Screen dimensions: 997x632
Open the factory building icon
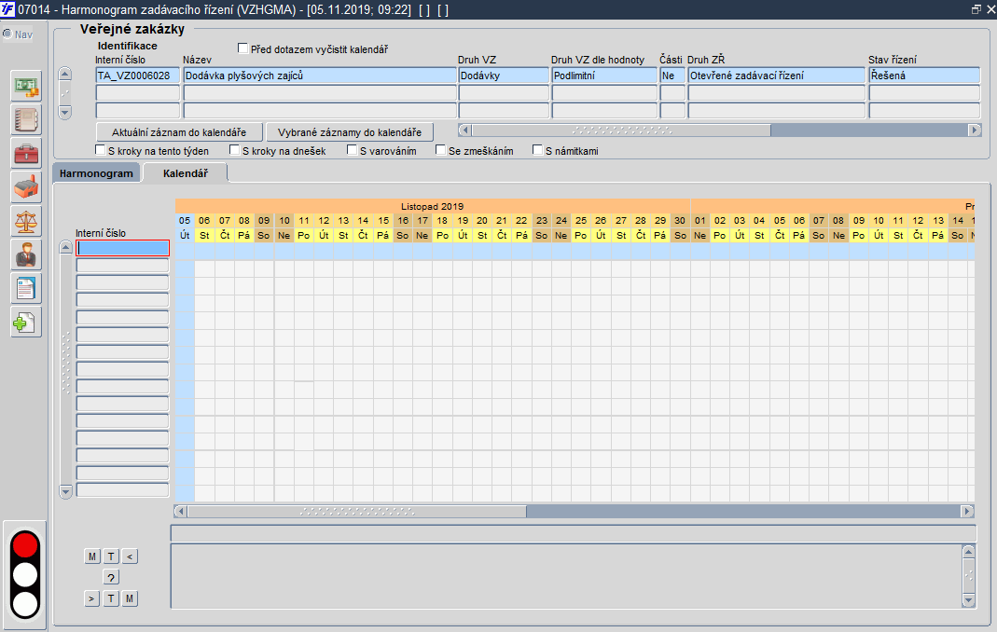point(26,187)
